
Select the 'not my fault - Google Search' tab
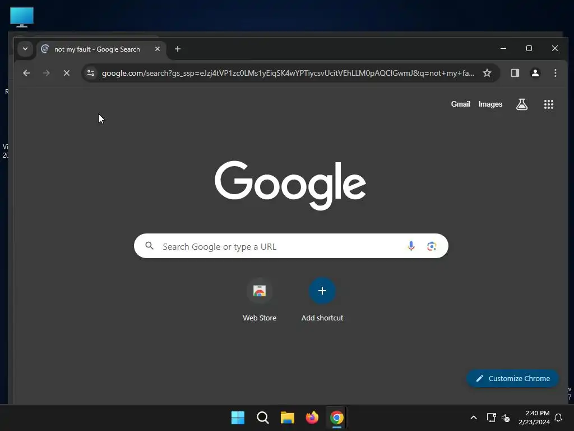click(101, 49)
